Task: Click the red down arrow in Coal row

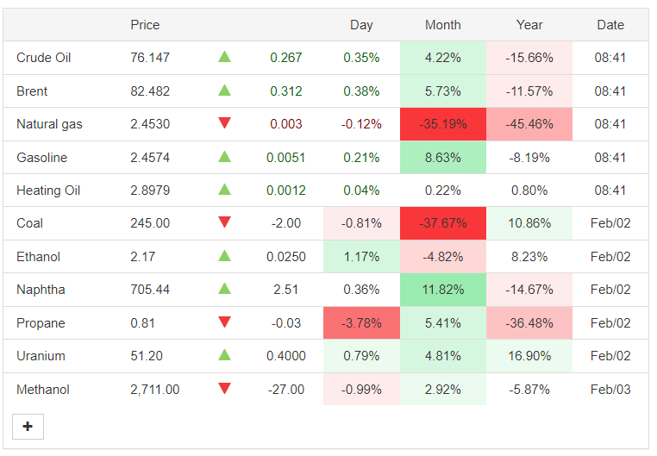Action: click(224, 222)
